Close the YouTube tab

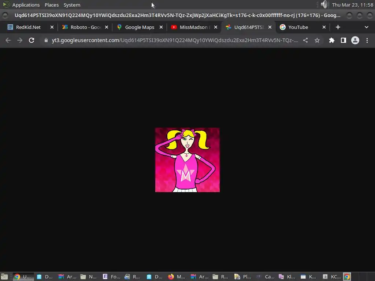point(324,27)
